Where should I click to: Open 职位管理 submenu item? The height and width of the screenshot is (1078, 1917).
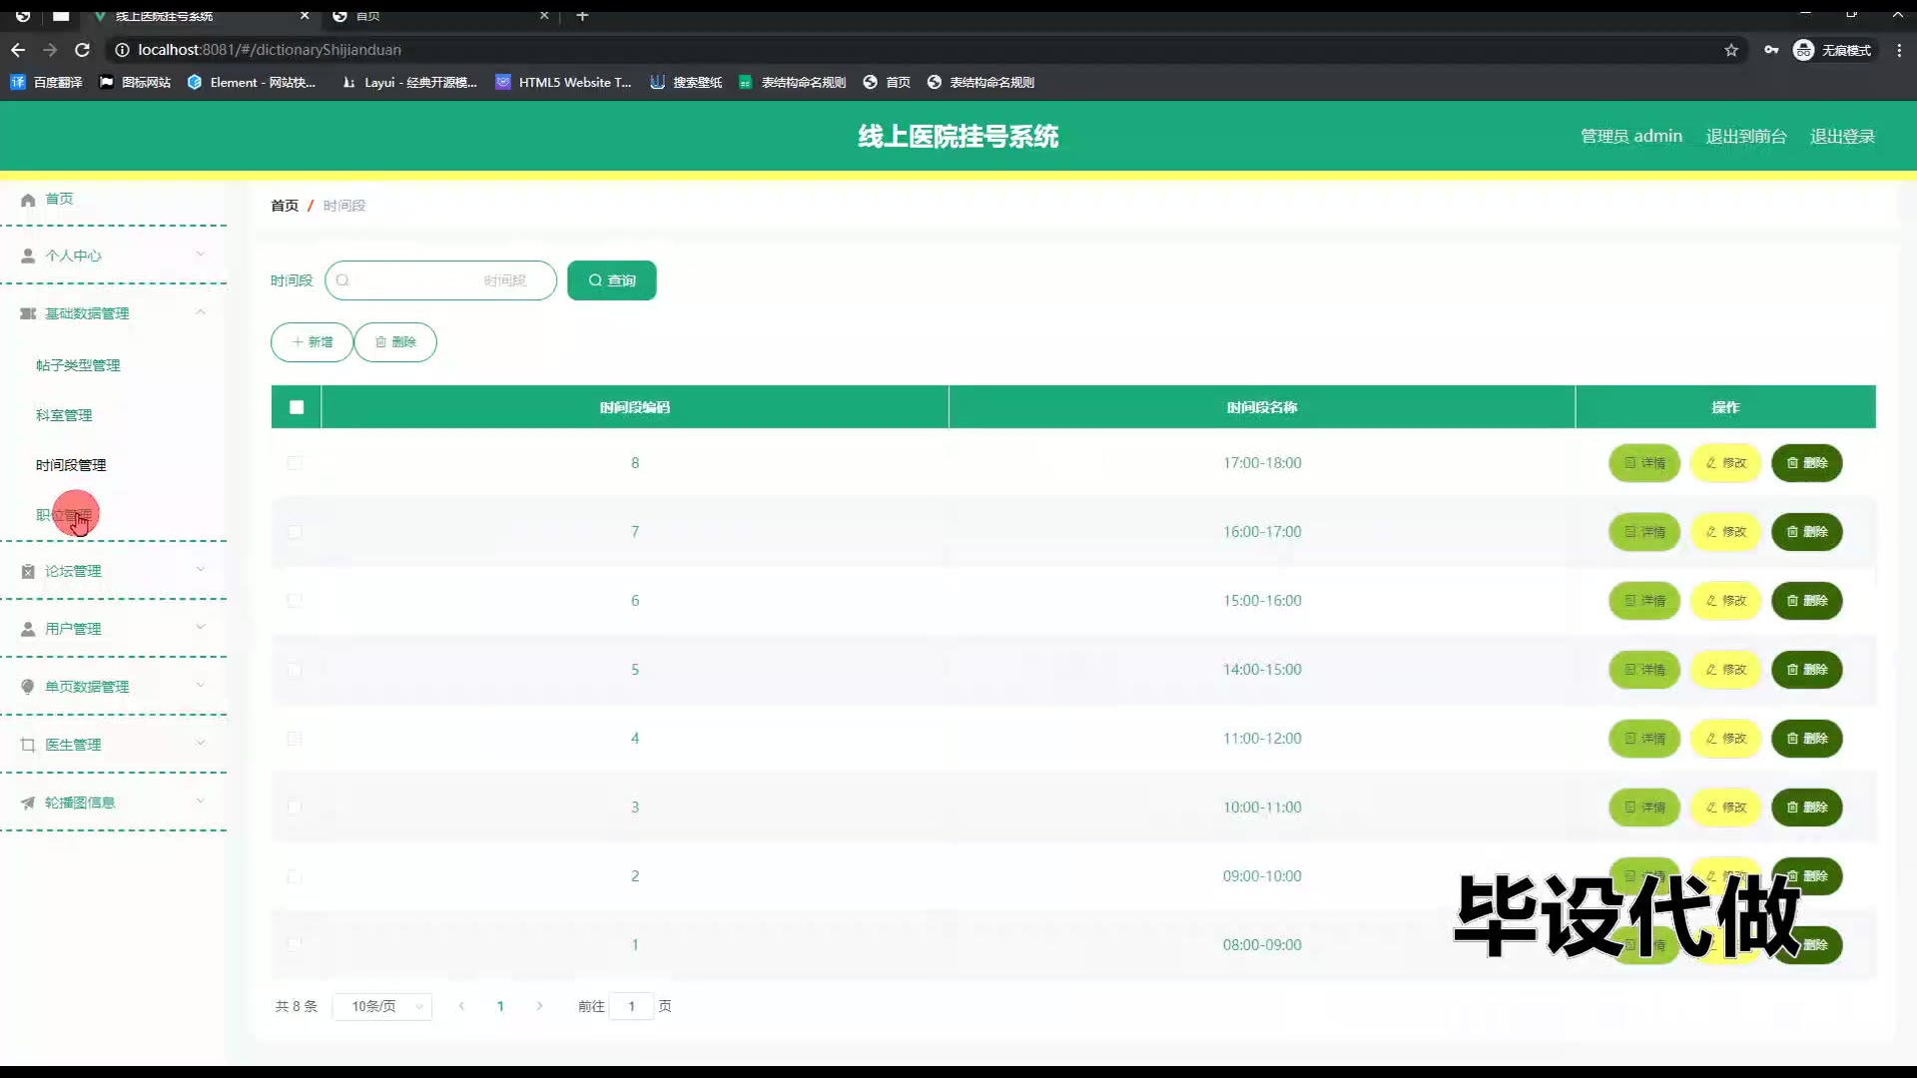(64, 515)
